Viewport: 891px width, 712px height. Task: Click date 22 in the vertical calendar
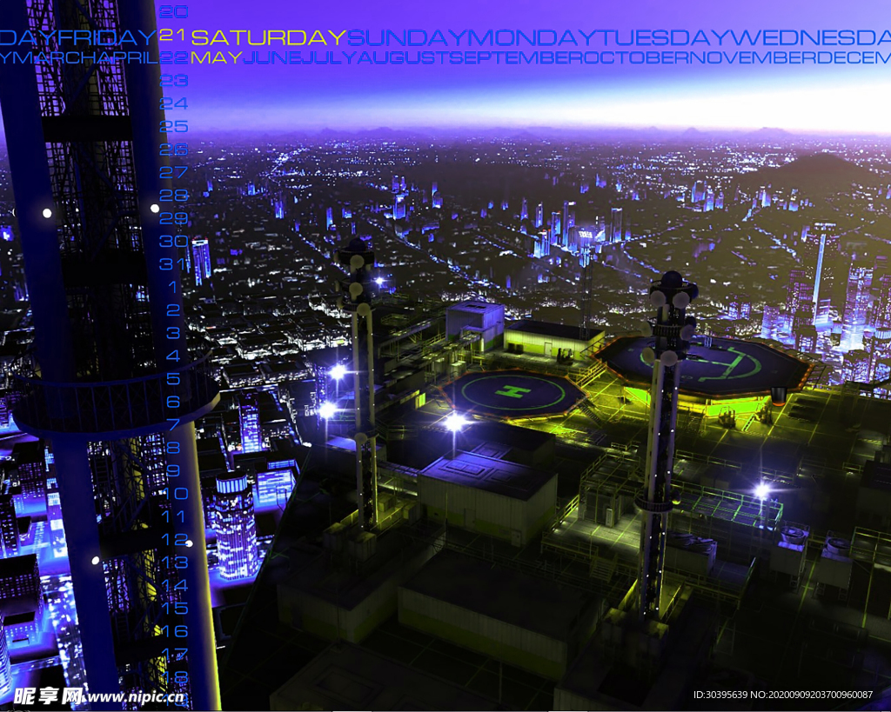174,57
